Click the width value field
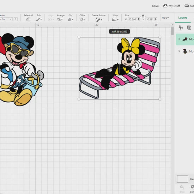 point(132,19)
